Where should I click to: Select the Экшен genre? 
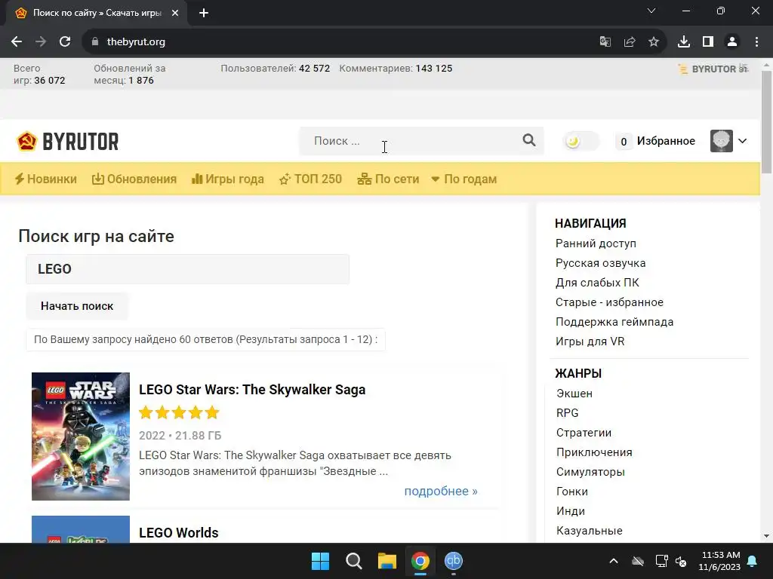(x=574, y=394)
